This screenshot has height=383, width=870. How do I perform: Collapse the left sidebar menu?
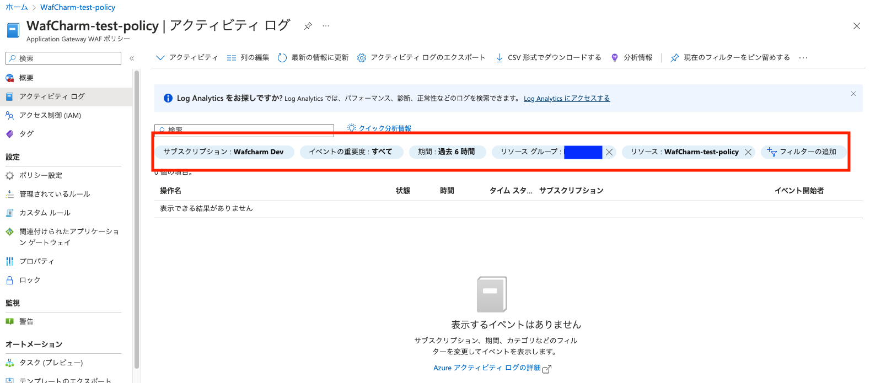point(132,58)
